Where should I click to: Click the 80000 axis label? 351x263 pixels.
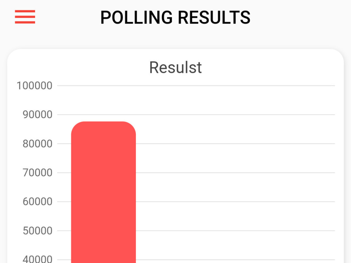[x=38, y=143]
